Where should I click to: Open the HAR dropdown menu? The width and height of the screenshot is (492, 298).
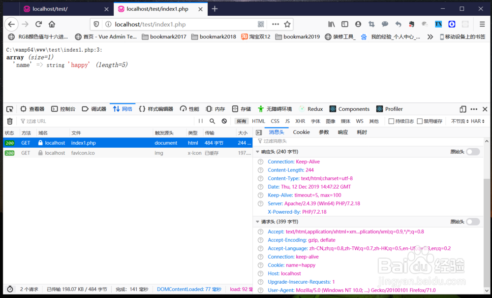coord(478,121)
